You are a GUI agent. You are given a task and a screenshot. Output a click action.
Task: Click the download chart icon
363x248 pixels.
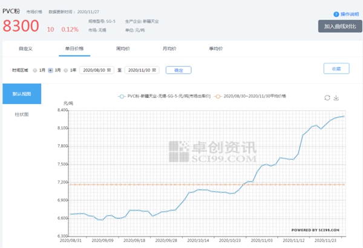(336, 98)
